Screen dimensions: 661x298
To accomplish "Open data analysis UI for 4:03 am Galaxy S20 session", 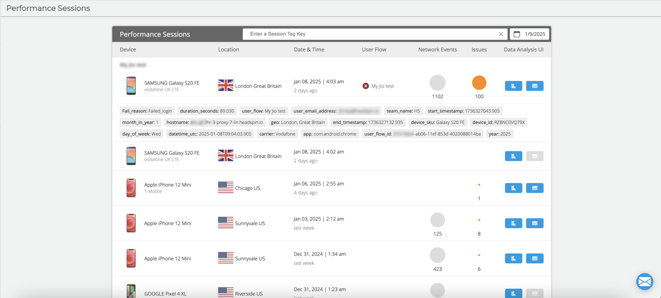I will 535,86.
